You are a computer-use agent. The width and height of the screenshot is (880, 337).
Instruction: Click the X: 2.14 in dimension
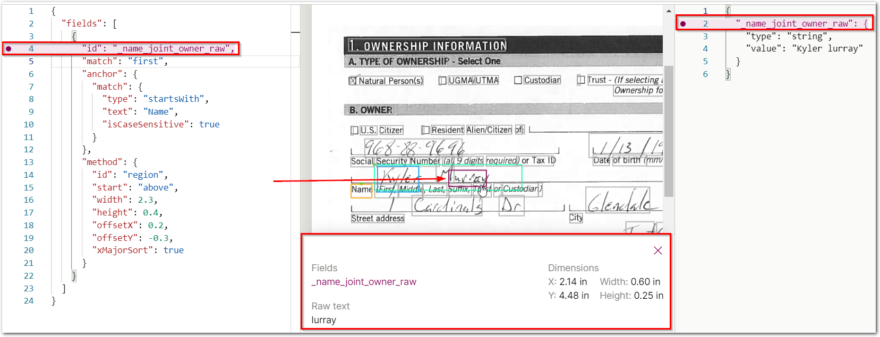point(568,282)
